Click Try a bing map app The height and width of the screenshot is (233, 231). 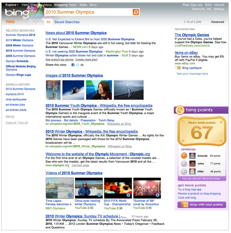(x=190, y=189)
